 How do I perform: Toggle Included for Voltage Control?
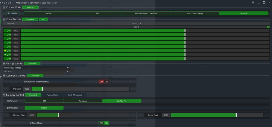pyautogui.click(x=32, y=63)
